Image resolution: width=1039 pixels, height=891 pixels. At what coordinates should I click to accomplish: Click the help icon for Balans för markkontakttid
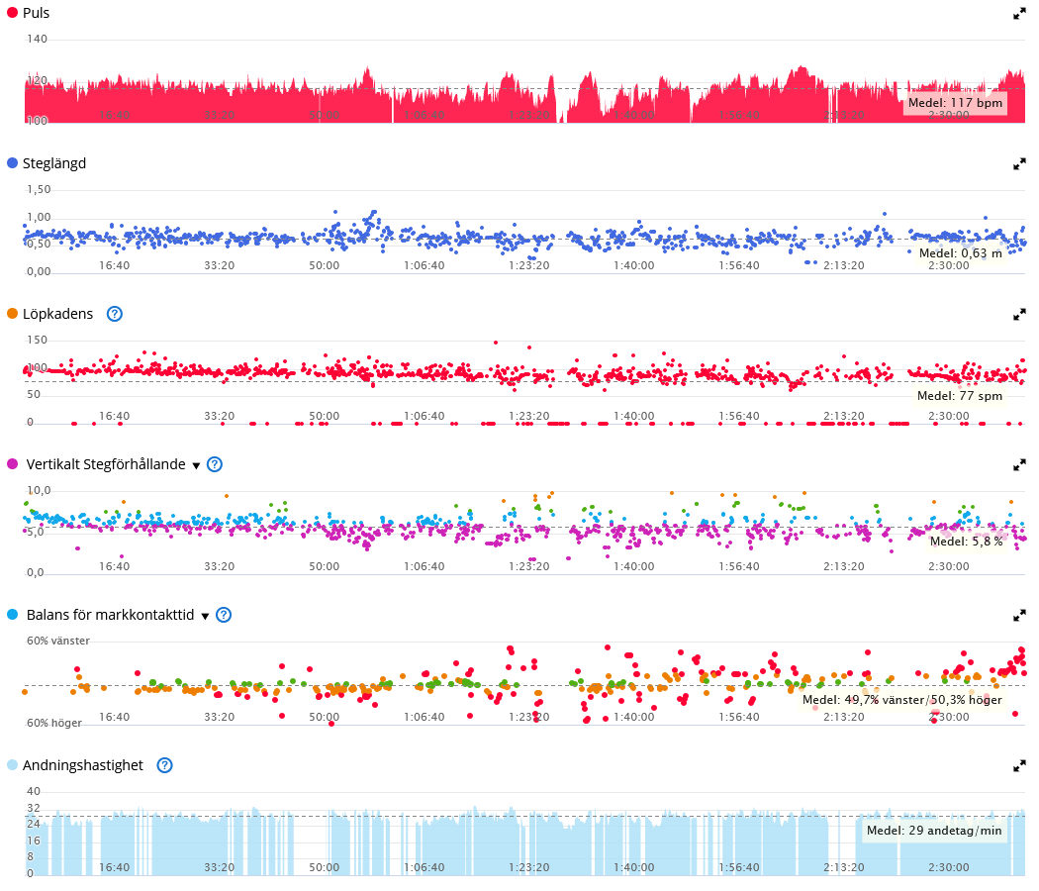pos(224,615)
